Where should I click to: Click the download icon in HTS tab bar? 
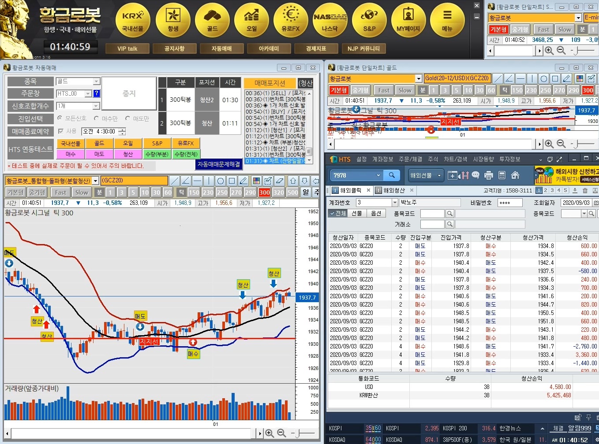tap(575, 190)
